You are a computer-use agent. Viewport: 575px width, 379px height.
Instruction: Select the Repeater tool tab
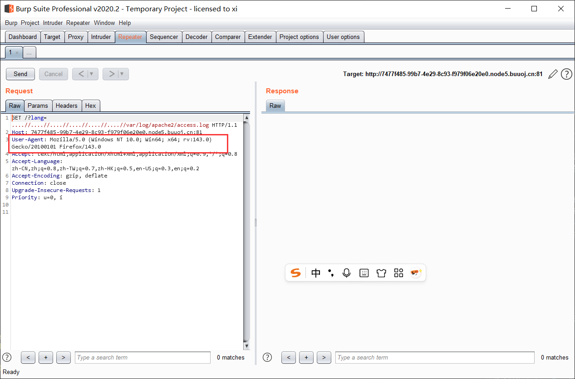130,37
